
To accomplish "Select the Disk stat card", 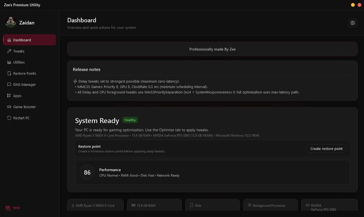I will [x=213, y=205].
